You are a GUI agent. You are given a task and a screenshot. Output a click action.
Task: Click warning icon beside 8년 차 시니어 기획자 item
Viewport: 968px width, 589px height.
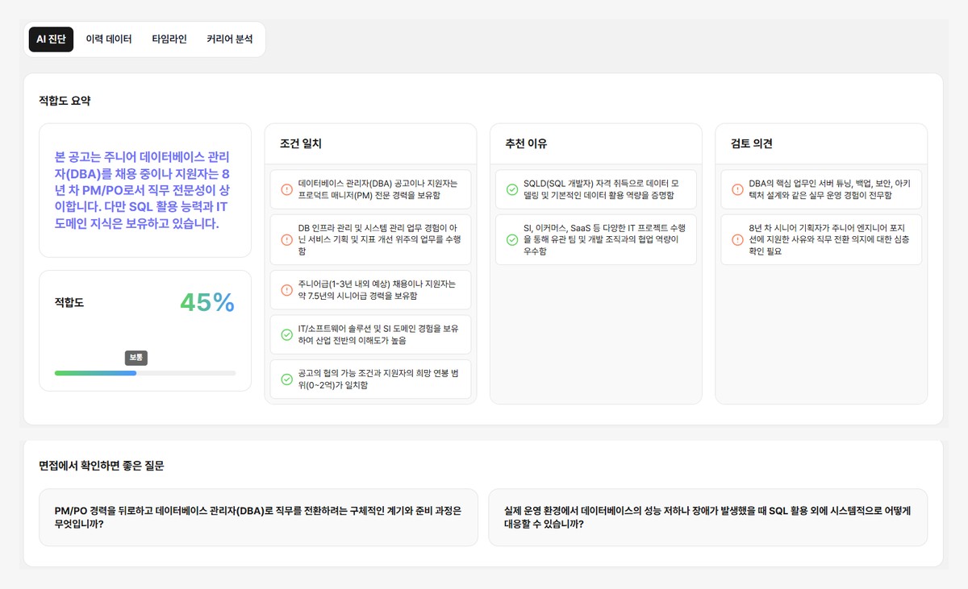pyautogui.click(x=736, y=239)
